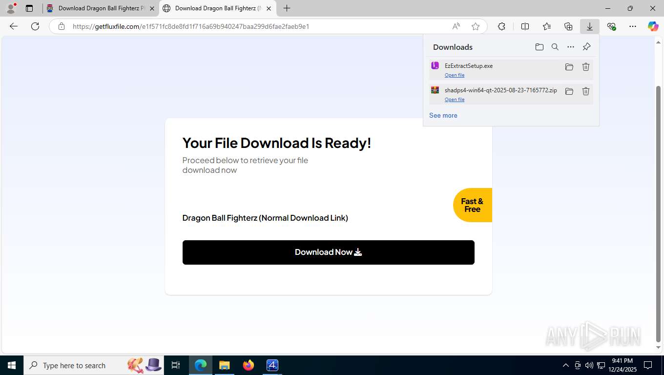Open Split screen icon
The width and height of the screenshot is (664, 375).
click(525, 26)
